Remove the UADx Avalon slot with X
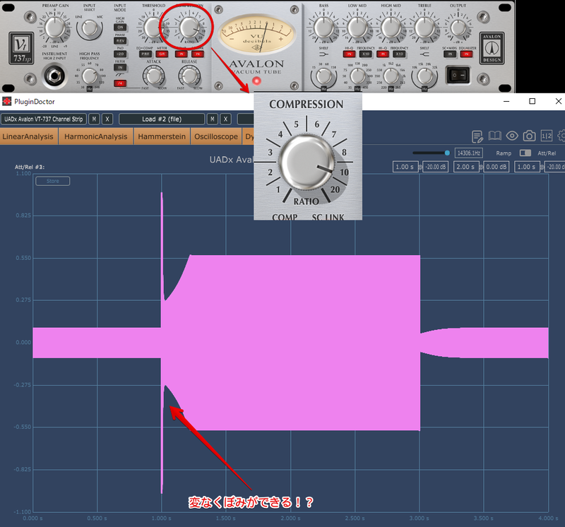Viewport: 565px width, 527px height. coord(107,119)
